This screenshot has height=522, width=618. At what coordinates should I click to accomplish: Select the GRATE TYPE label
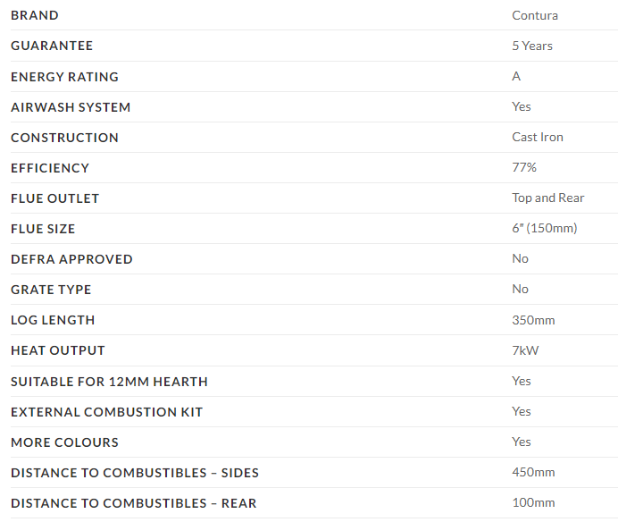[51, 290]
